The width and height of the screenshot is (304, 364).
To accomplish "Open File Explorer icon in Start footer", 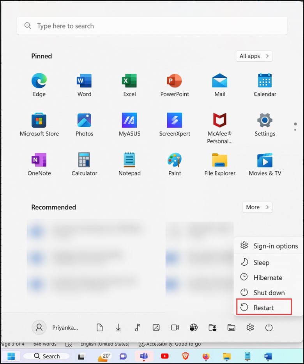I will [231, 328].
